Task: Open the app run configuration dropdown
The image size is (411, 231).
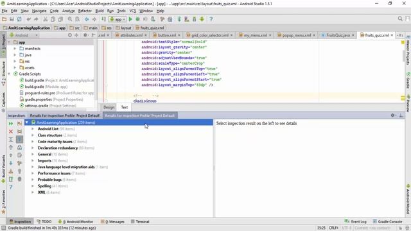Action: [x=118, y=19]
